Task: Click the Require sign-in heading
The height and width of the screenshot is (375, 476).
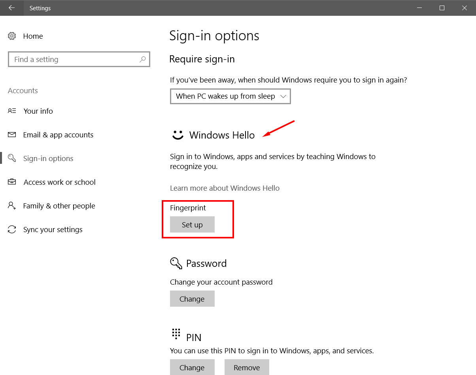Action: [x=202, y=59]
